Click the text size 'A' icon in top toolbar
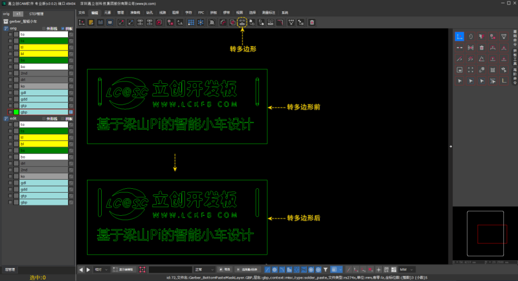Viewport: 518px width, 281px height. (x=180, y=22)
